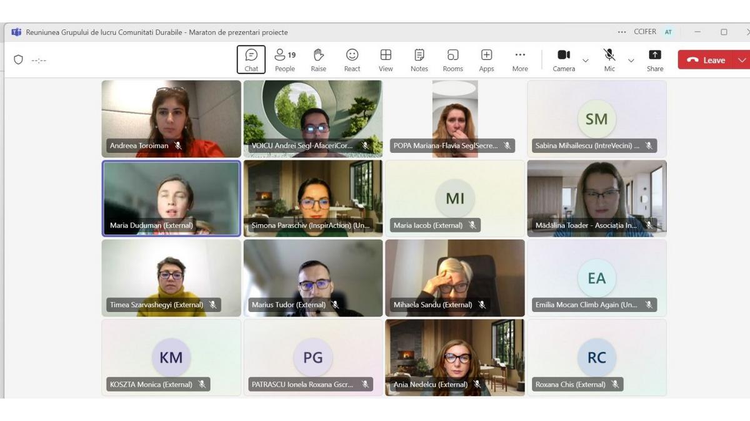Toggle the Camera on or off
The image size is (750, 421).
564,60
